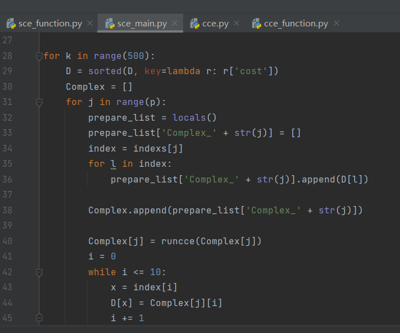Click 'range(500)' on line 28
This screenshot has height=333, width=400.
point(121,56)
